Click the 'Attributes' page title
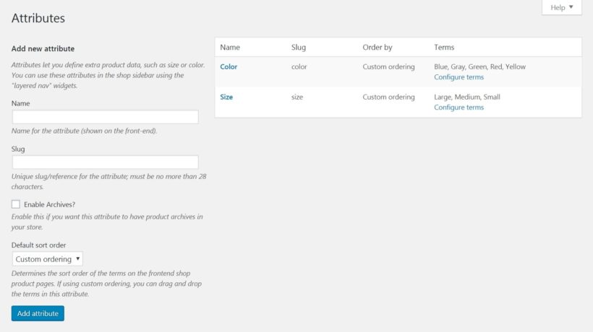 click(x=38, y=18)
